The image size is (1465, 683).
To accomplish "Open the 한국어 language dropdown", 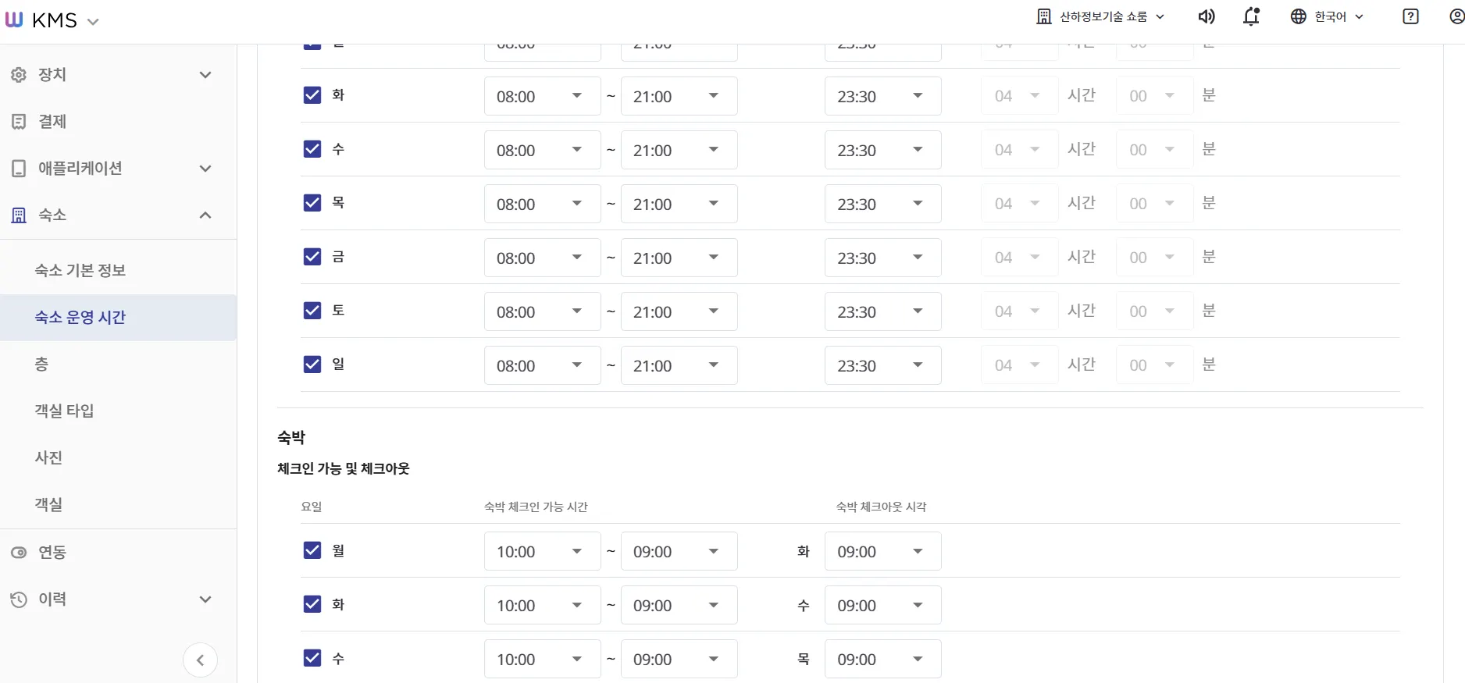I will 1327,16.
